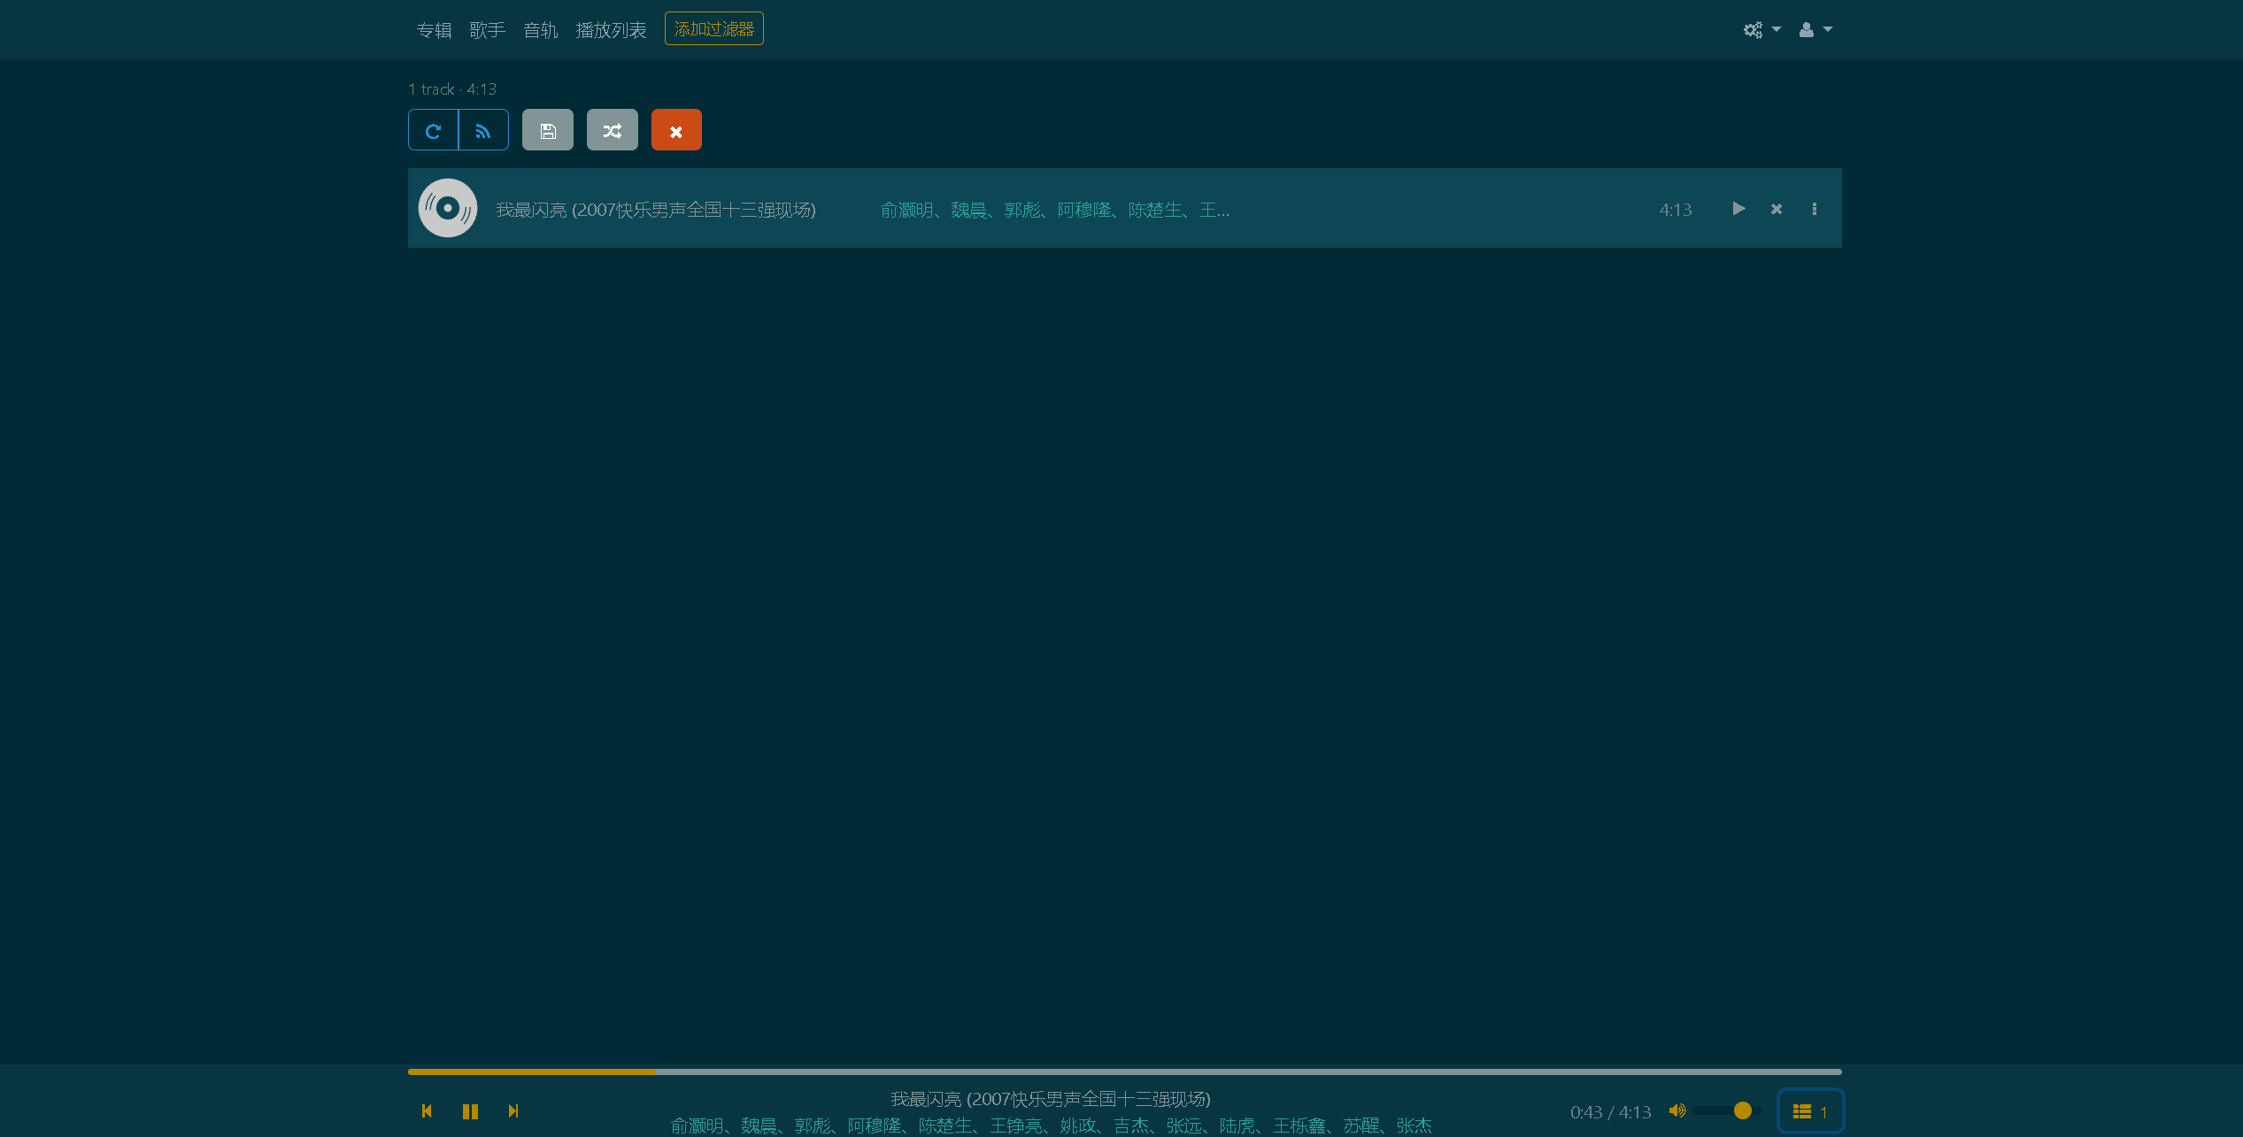The height and width of the screenshot is (1137, 2243).
Task: Click the 添加过滤器 button
Action: 713,29
